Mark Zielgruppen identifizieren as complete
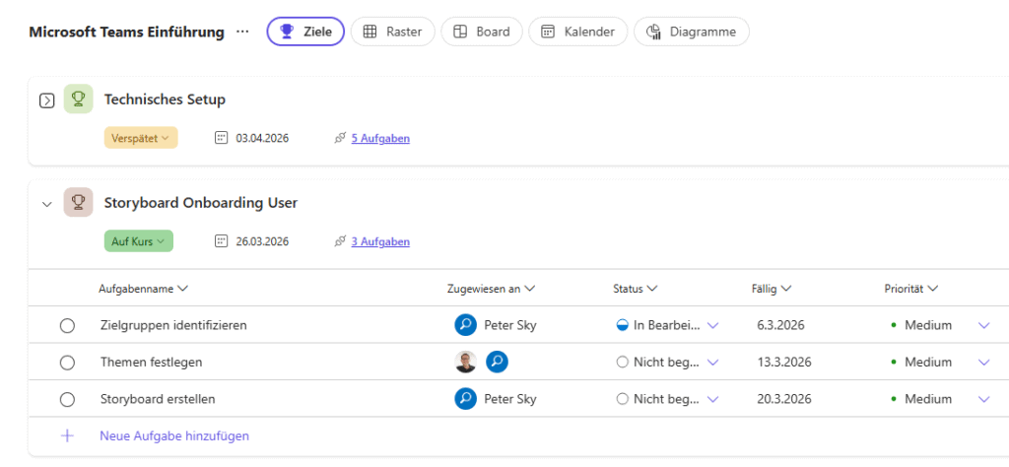 [x=67, y=325]
